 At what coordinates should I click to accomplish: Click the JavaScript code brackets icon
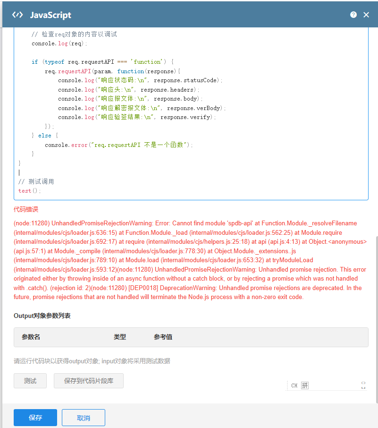click(17, 15)
